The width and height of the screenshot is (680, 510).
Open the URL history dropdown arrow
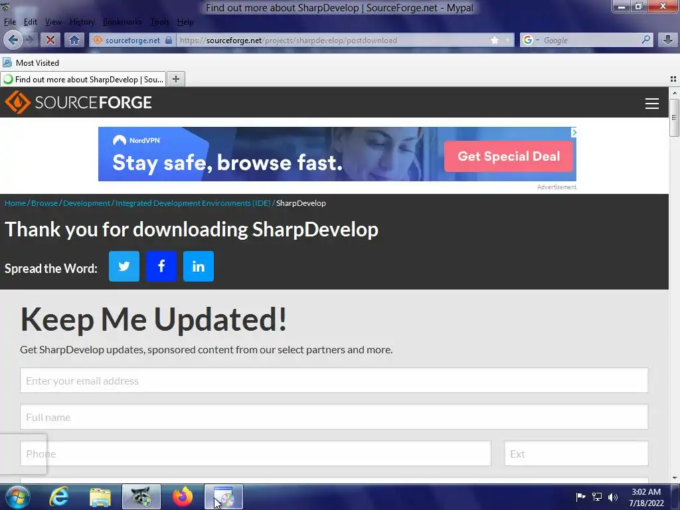coord(507,41)
